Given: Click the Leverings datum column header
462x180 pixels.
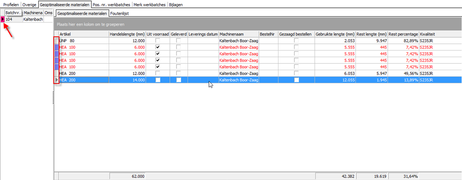Looking at the screenshot, I should 203,34.
